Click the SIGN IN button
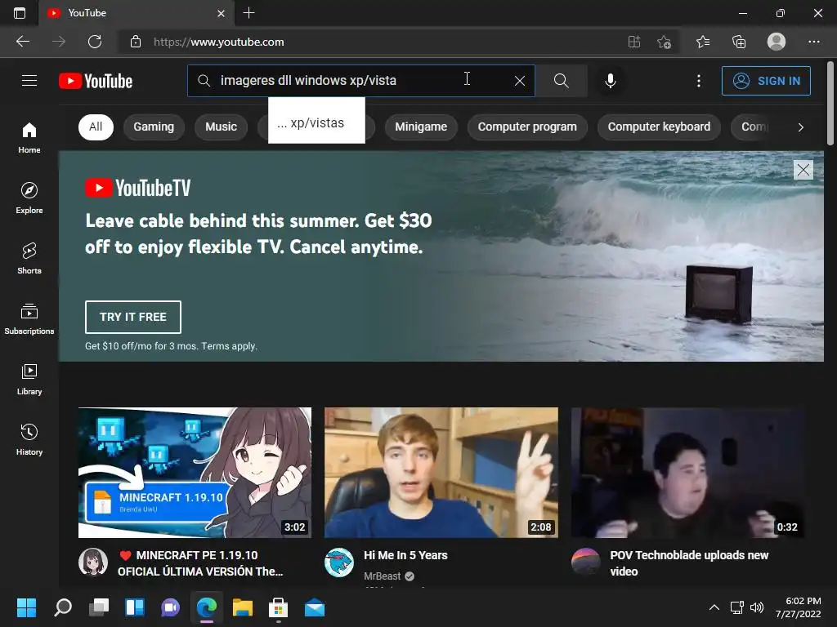837x627 pixels. click(x=766, y=81)
